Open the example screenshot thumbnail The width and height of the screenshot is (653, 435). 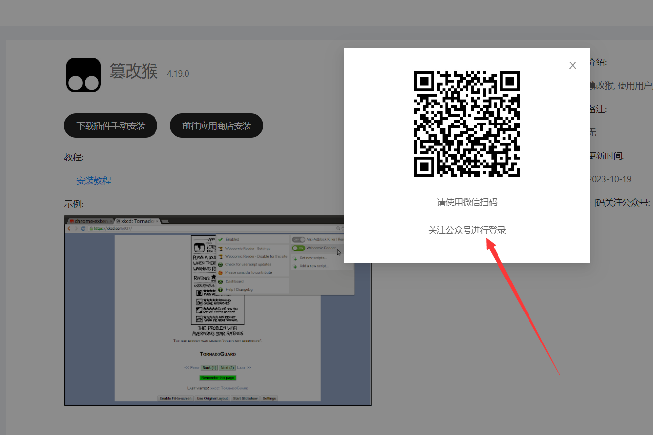pyautogui.click(x=218, y=311)
